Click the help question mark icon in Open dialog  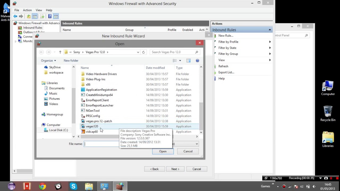click(197, 61)
